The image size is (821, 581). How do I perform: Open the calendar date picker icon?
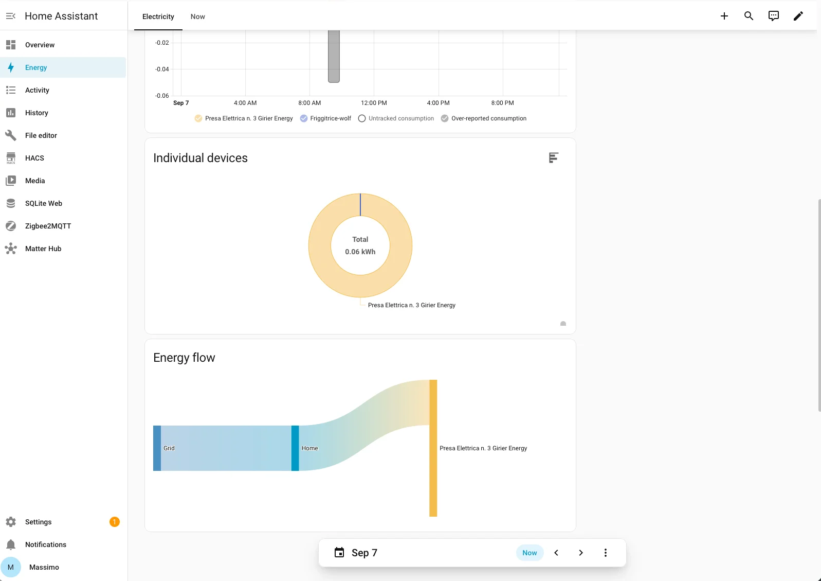coord(339,553)
